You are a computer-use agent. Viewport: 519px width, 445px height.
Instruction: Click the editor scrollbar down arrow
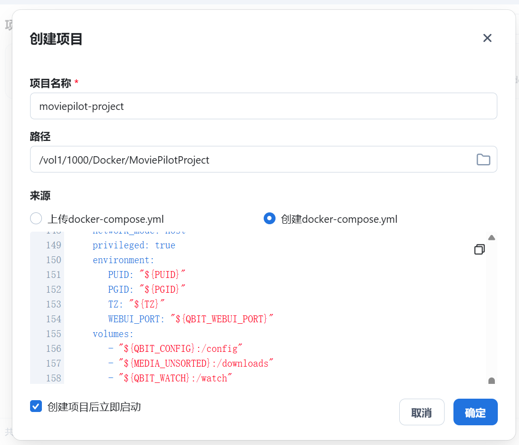[491, 380]
